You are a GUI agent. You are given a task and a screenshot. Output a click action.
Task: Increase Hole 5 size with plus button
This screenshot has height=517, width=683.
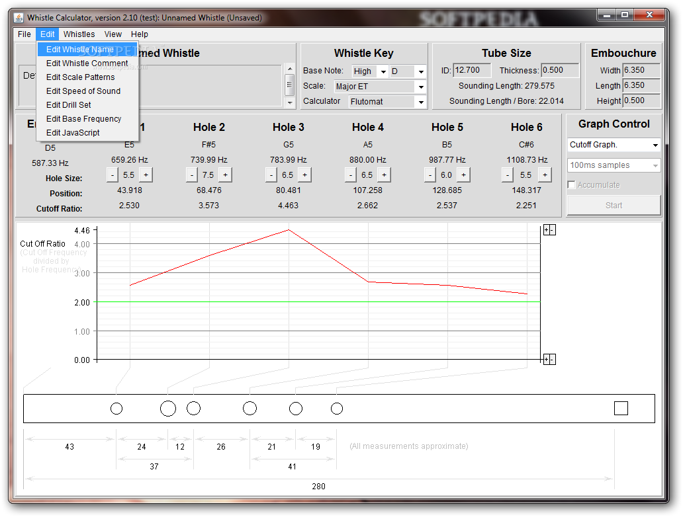[463, 175]
